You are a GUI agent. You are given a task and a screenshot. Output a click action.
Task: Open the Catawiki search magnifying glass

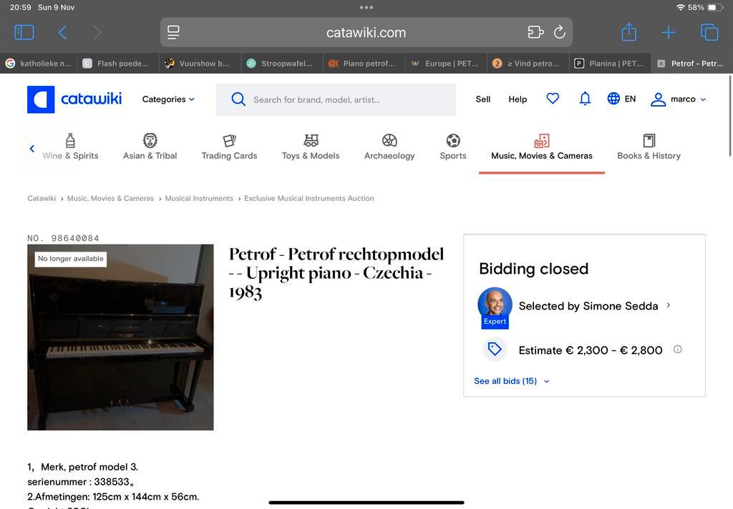[x=238, y=99]
